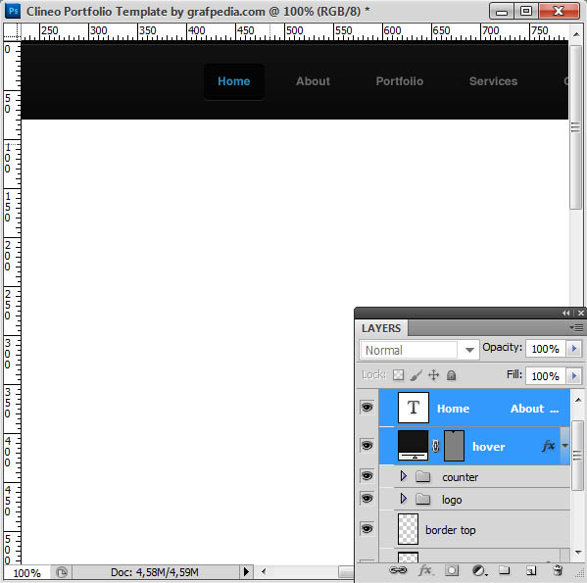
Task: Click the Fill 100% value field
Action: coord(546,375)
